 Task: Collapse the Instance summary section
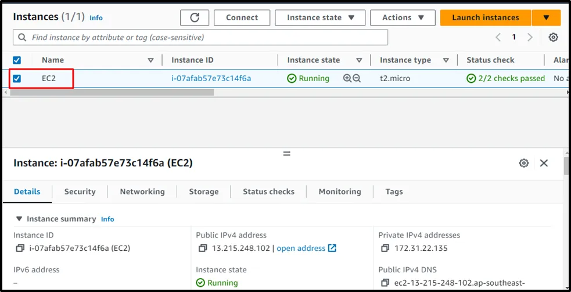tap(19, 219)
